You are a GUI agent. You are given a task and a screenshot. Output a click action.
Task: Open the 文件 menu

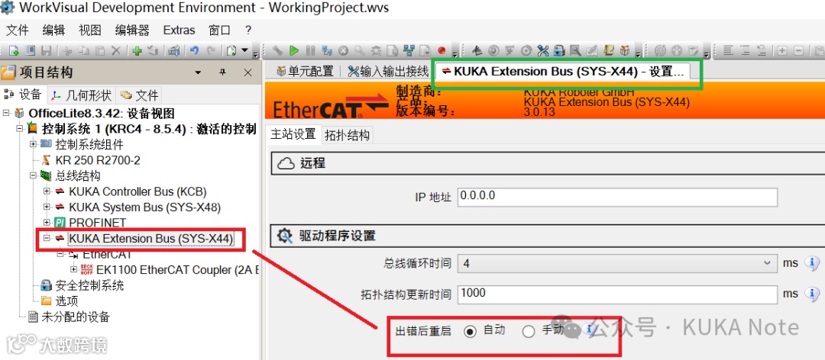tap(17, 30)
